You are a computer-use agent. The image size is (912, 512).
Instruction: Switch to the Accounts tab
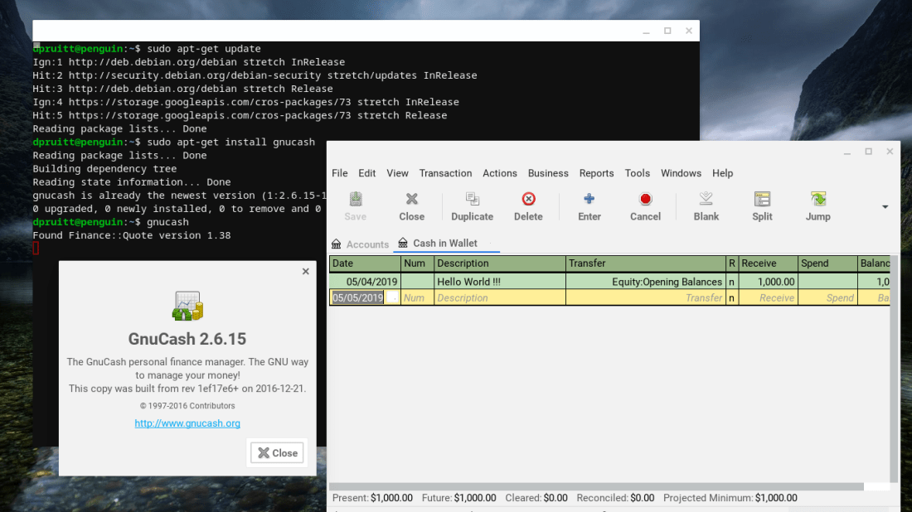[361, 244]
